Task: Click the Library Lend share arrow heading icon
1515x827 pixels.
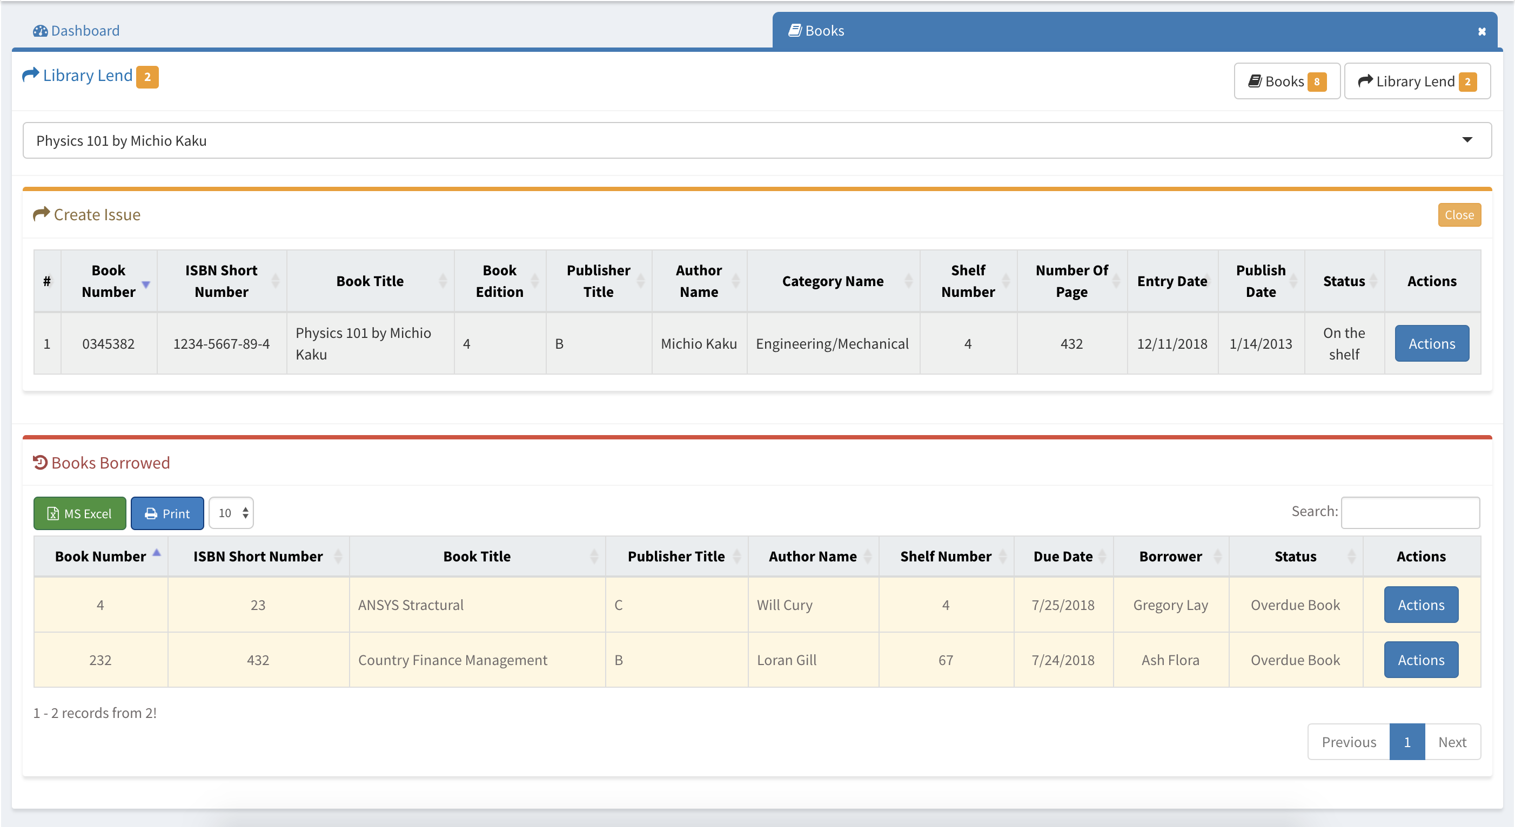Action: pos(31,75)
